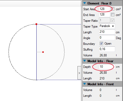Toggle the Boundary Open checkbox

pos(101,44)
